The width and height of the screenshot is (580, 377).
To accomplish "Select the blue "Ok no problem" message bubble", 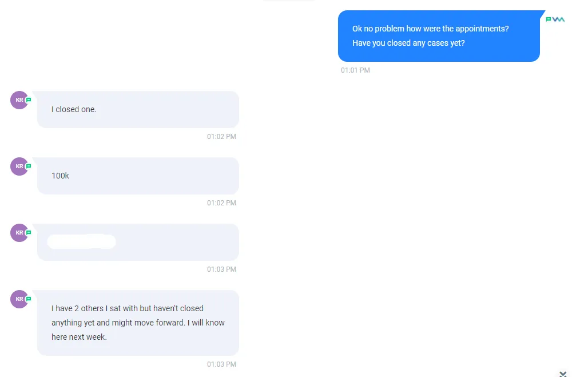I will [439, 36].
